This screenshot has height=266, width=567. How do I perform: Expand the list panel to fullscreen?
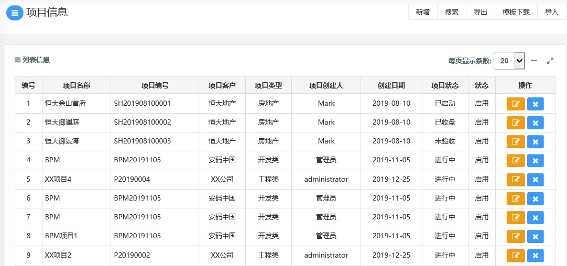point(550,61)
